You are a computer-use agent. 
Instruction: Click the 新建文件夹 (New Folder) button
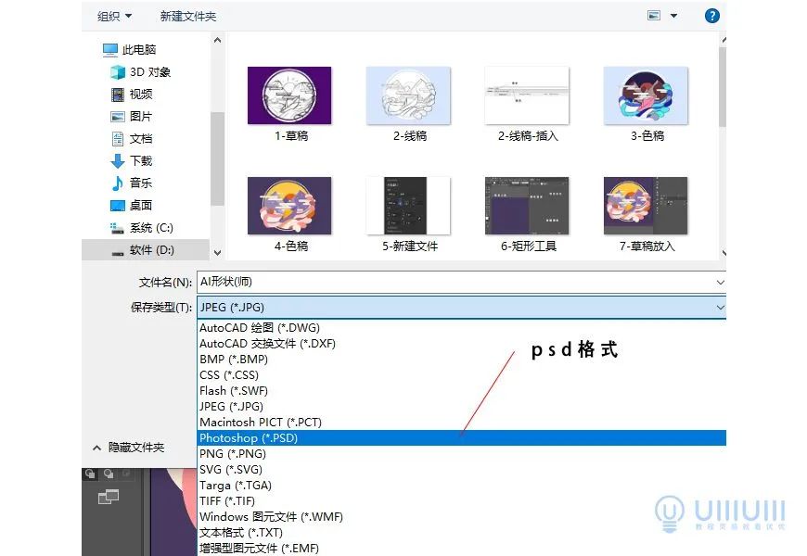coord(188,15)
